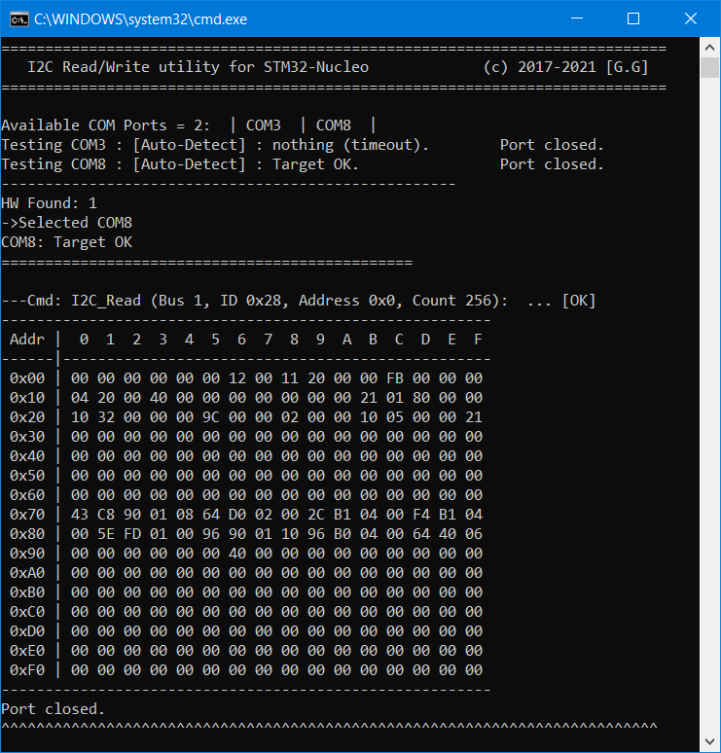The image size is (721, 753).
Task: Click the 'I2C_Read' command name
Action: pyautogui.click(x=106, y=301)
